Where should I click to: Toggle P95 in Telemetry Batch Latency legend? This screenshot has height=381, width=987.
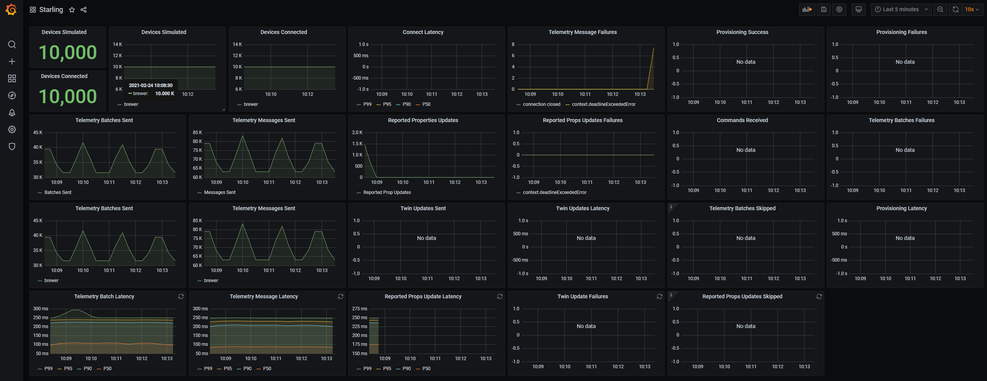point(68,369)
